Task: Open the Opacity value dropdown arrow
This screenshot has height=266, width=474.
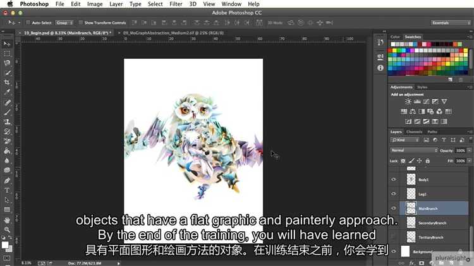Action: (469, 150)
